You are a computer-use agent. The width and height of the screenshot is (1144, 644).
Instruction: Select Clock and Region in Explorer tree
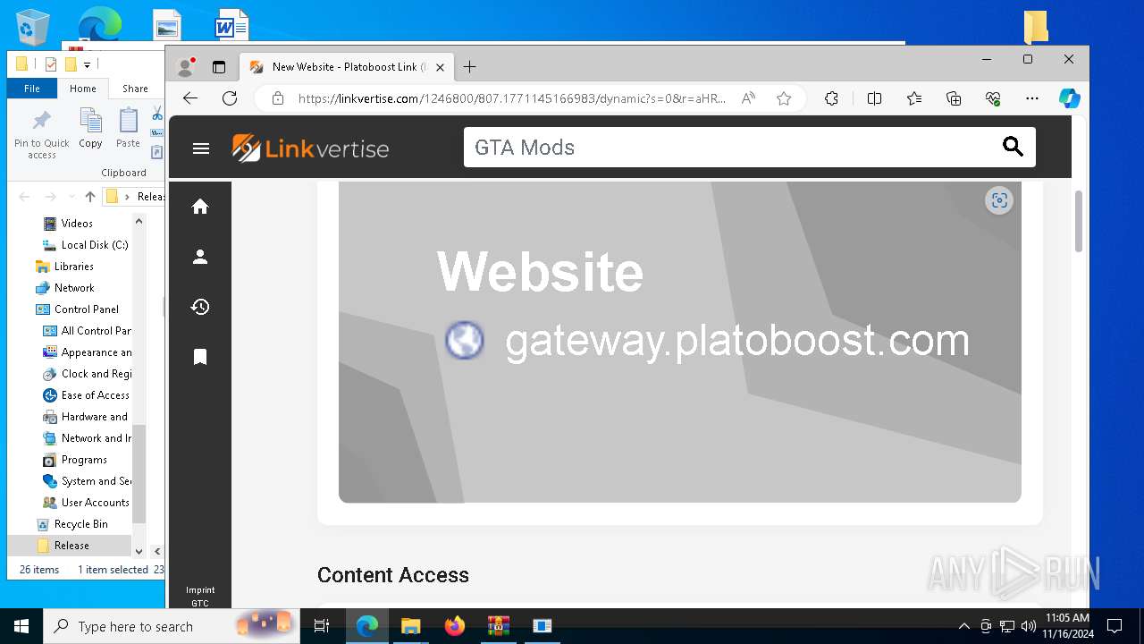point(97,374)
